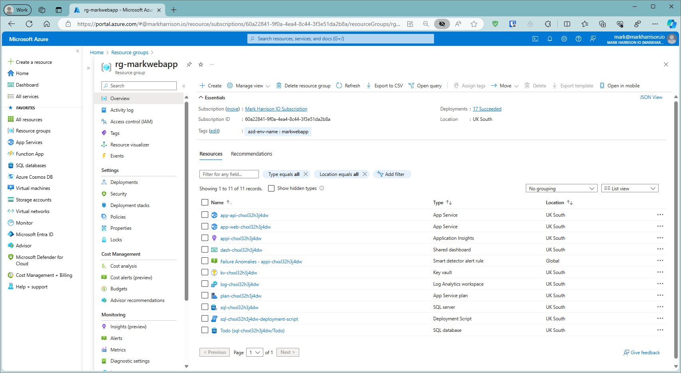The width and height of the screenshot is (681, 373).
Task: Mark resource group as favorite star
Action: tap(201, 65)
